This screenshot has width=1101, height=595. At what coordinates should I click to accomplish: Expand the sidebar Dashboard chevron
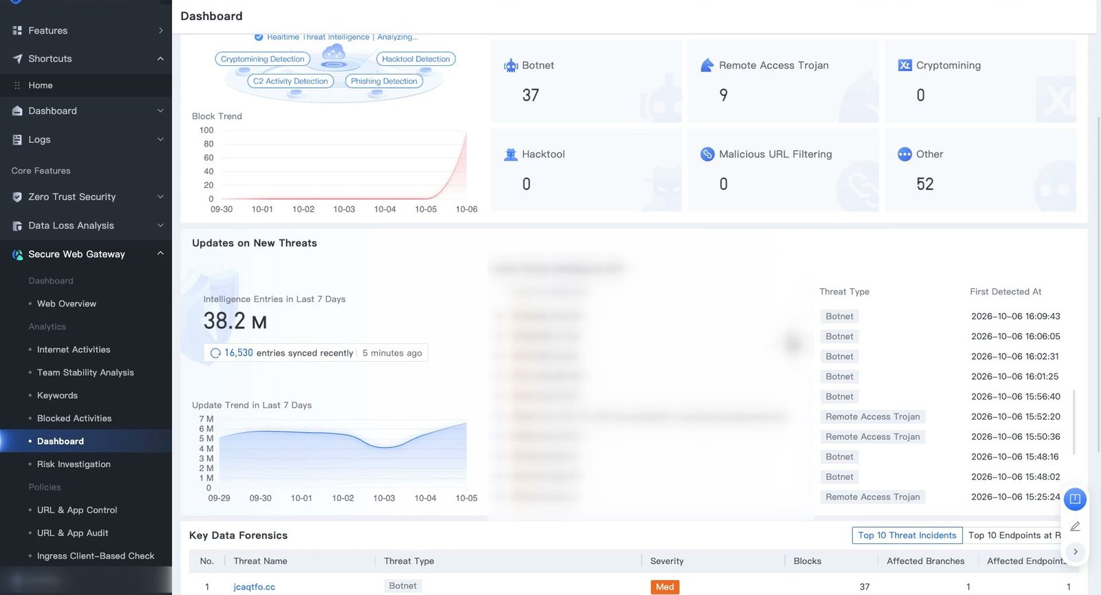pos(160,111)
